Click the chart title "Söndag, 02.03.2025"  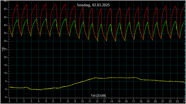[93, 5]
